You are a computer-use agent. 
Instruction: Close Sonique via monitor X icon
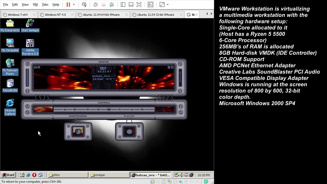(x=172, y=67)
